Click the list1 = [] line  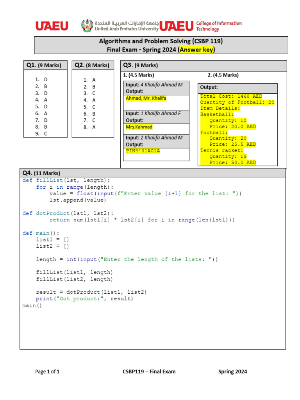click(53, 239)
